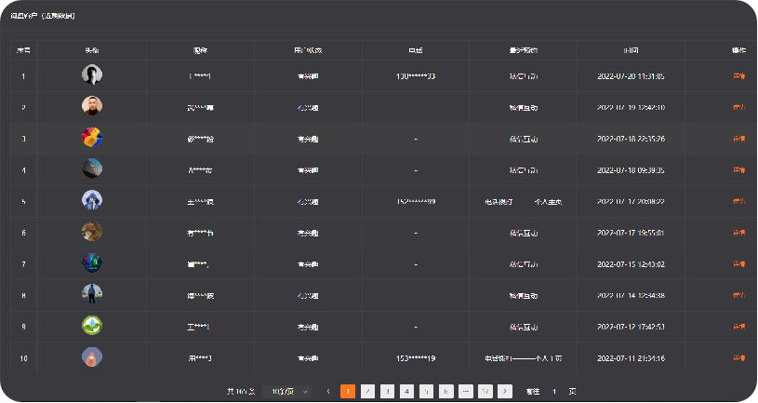The image size is (758, 403).
Task: Click the ellipsis pagination jump button
Action: [x=466, y=392]
